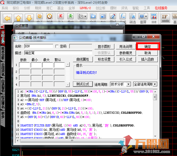Select the 画线 drawing pencil tool
Screen dimensions: 177x156
click(x=113, y=17)
